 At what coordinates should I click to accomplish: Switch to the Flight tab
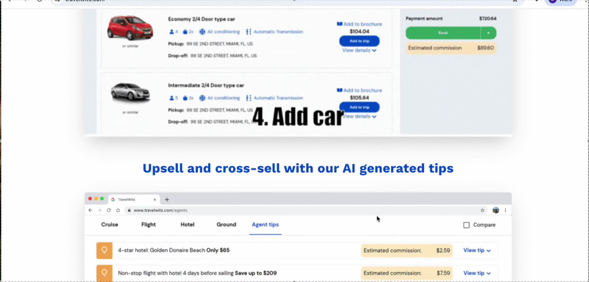point(148,224)
